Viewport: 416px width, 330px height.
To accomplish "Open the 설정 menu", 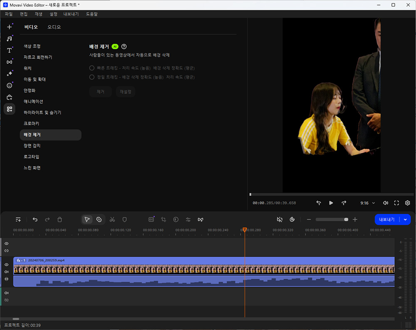I will click(53, 14).
